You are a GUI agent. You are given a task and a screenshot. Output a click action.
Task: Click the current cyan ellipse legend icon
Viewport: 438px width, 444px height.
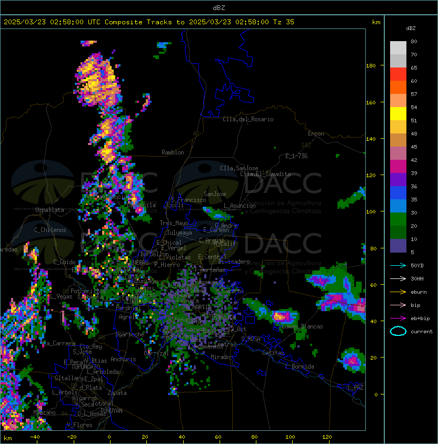click(398, 331)
